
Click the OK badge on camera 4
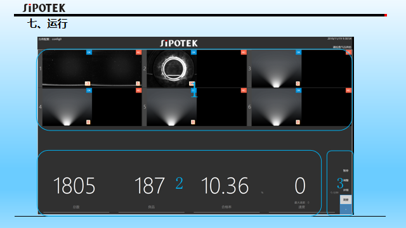(x=89, y=90)
